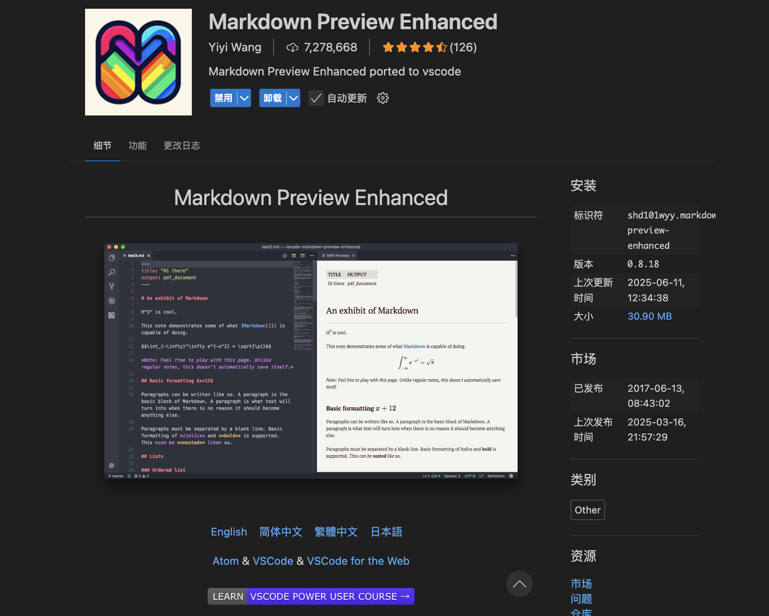Image resolution: width=769 pixels, height=616 pixels.
Task: Open the Atom link
Action: click(x=226, y=561)
